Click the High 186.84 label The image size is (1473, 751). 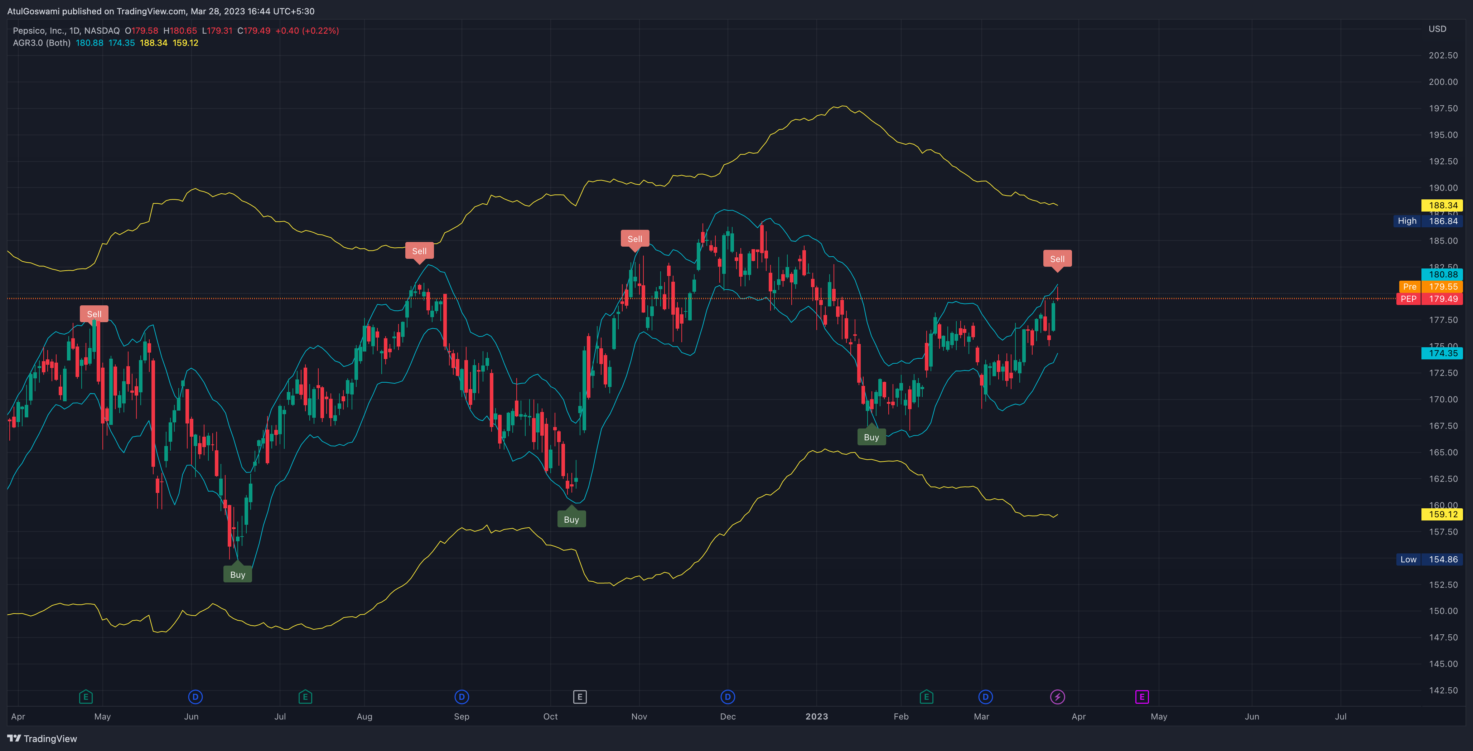click(1428, 221)
